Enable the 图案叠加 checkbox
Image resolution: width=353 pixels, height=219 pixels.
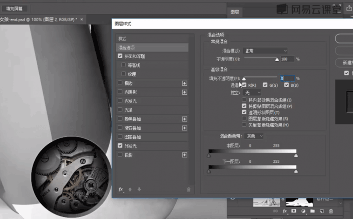[120, 137]
